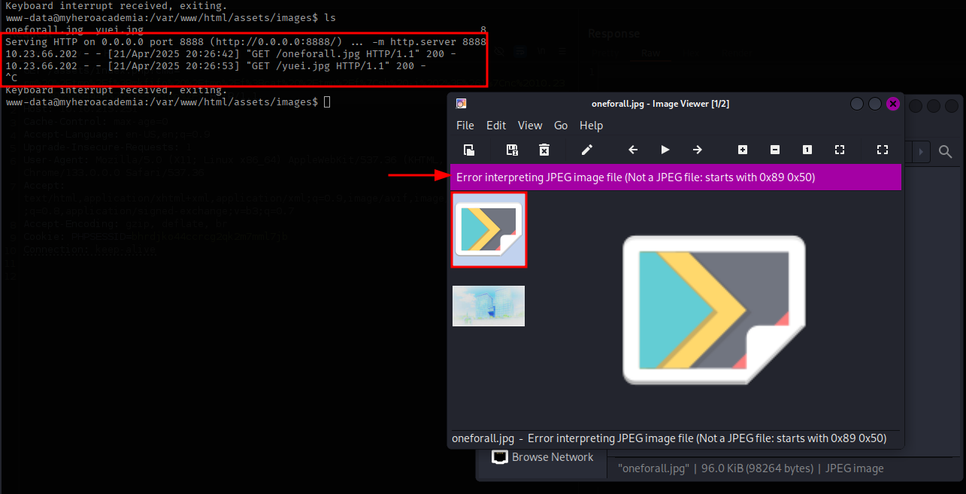Delete the image using the trash icon
Viewport: 966px width, 494px height.
tap(544, 150)
